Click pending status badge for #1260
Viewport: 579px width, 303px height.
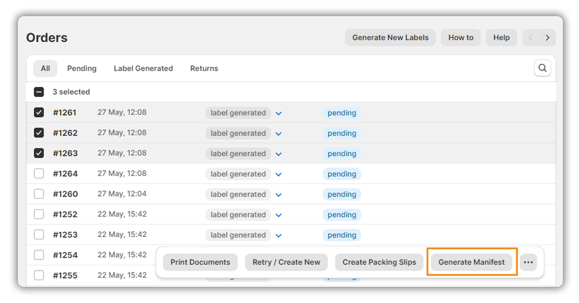tap(342, 194)
